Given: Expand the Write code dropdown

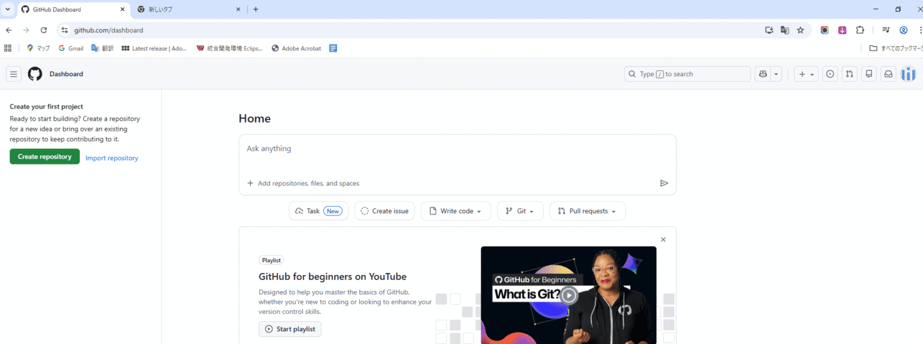Looking at the screenshot, I should point(455,211).
